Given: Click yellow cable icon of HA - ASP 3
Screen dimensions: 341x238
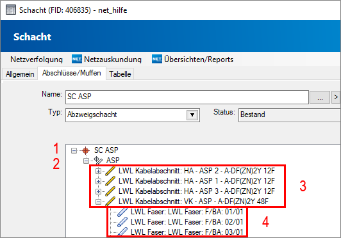Looking at the screenshot, I should click(110, 191).
